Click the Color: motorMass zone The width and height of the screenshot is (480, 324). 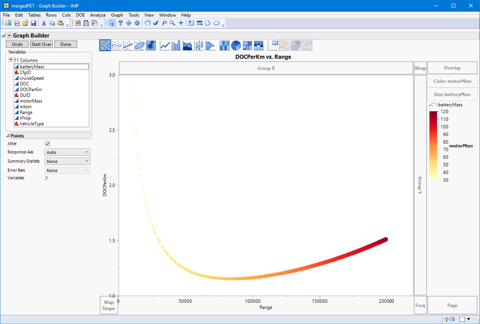pyautogui.click(x=452, y=81)
